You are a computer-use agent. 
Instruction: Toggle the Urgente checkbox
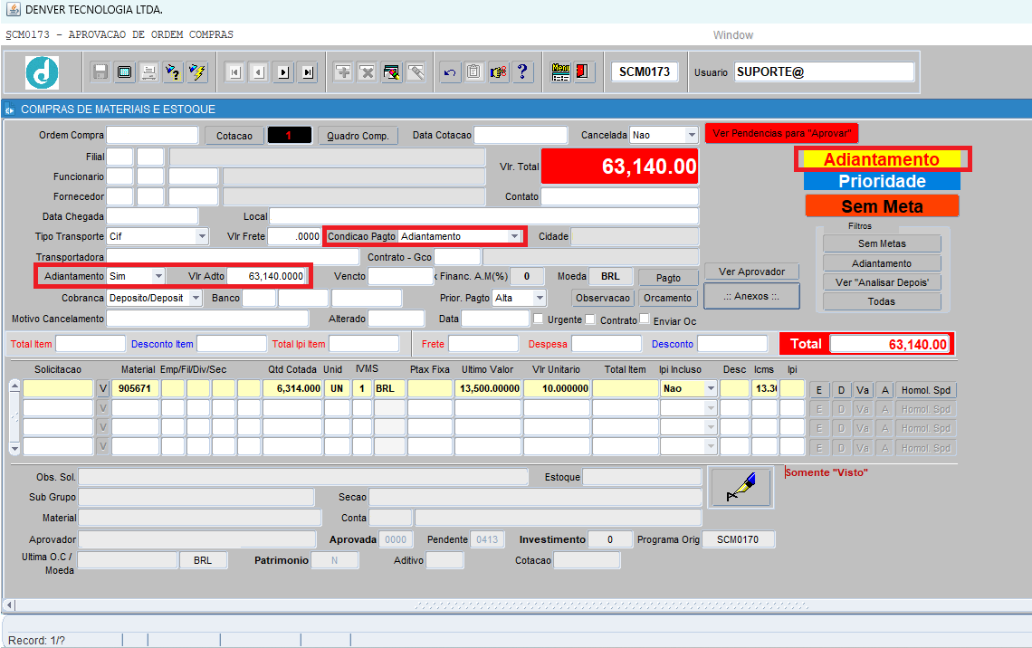click(539, 319)
